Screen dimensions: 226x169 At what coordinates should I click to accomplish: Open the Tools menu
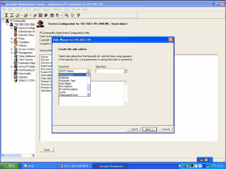(67, 9)
